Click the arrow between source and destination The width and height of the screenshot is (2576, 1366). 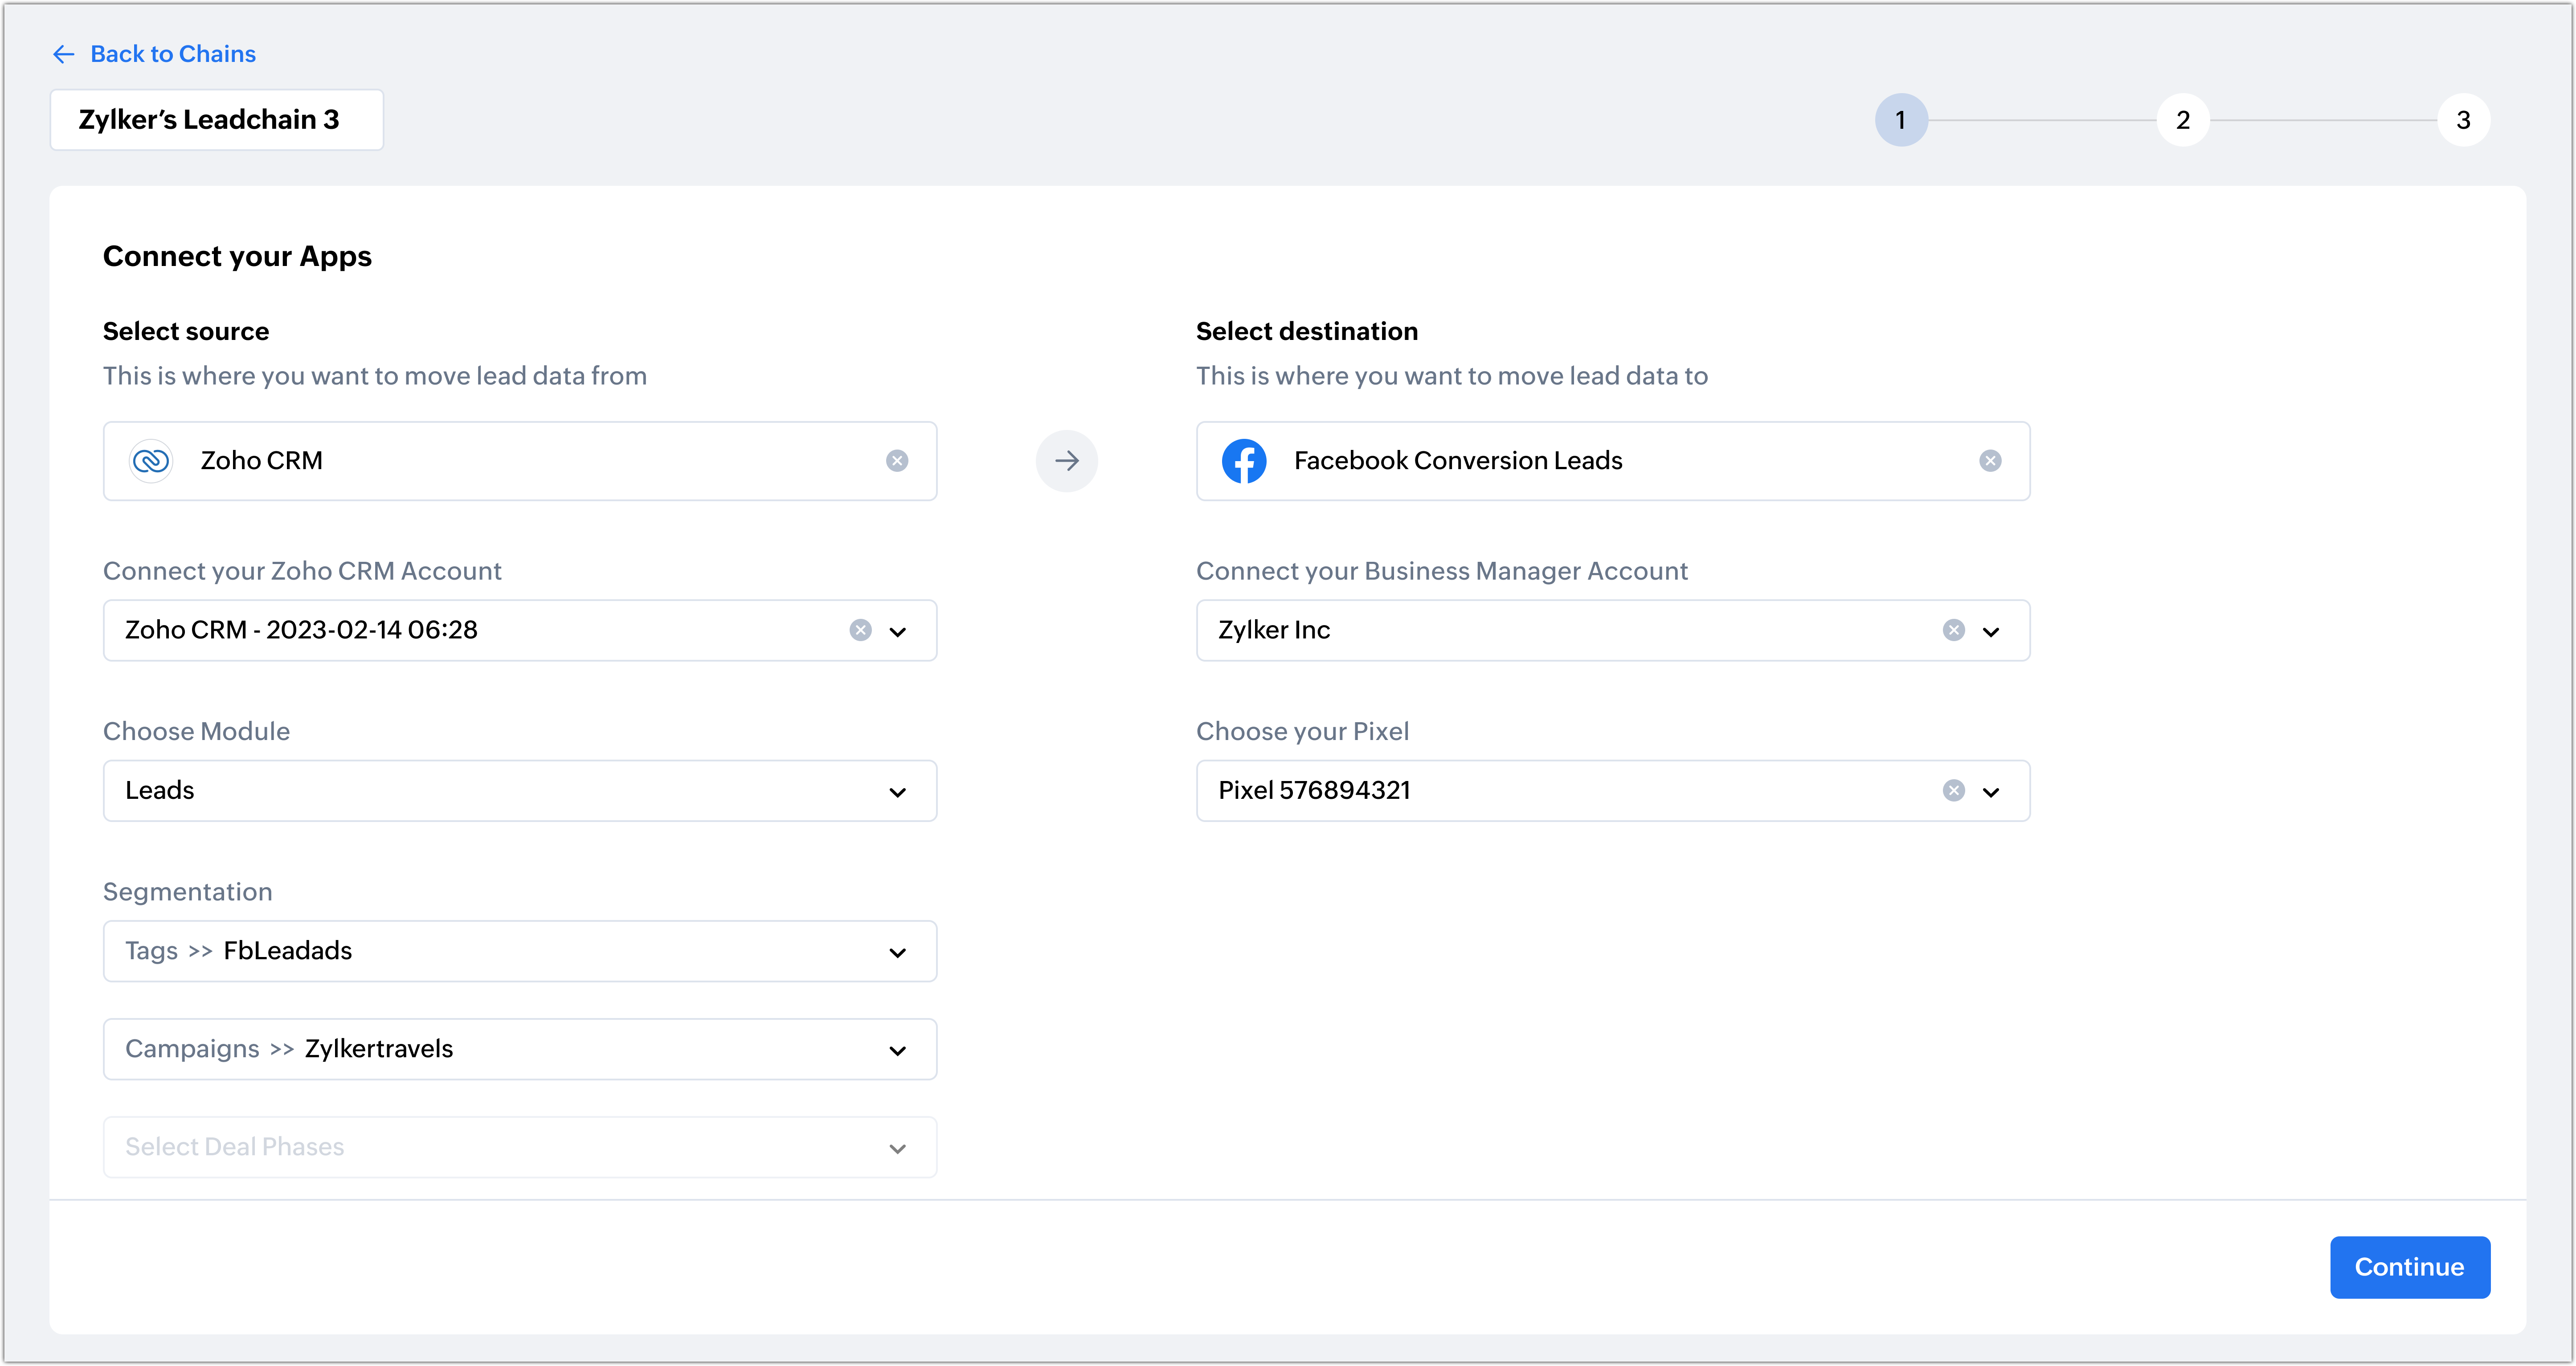click(1066, 461)
